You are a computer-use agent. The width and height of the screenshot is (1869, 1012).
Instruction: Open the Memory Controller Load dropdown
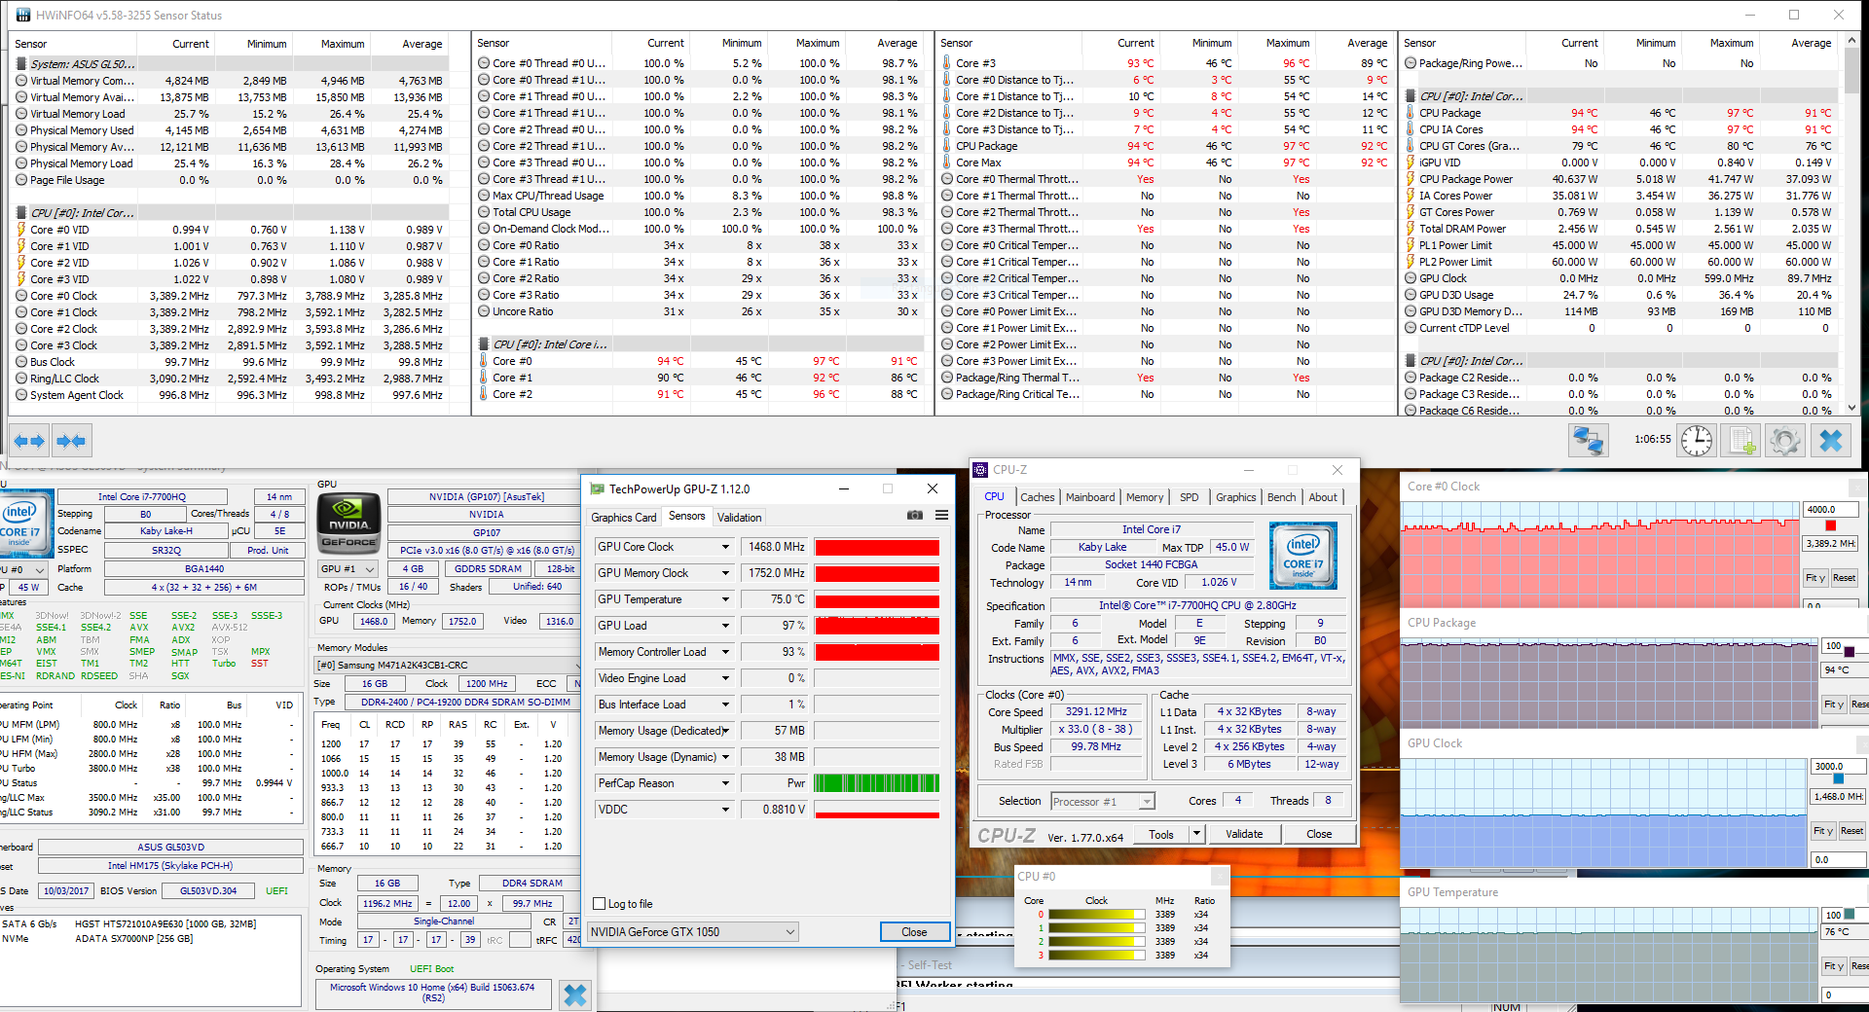pyautogui.click(x=725, y=652)
